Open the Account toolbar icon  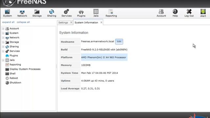(161, 13)
